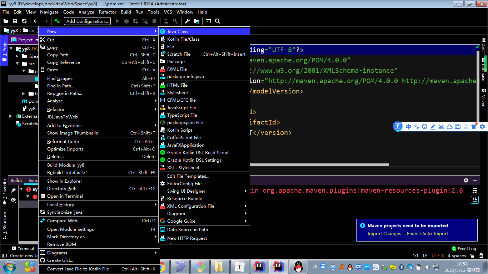Screen dimensions: 488x274
Task: Minimize the Build panel with the hide icon
Action: (475, 180)
